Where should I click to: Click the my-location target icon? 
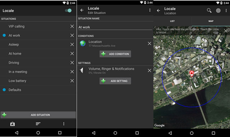pyautogui.click(x=218, y=10)
